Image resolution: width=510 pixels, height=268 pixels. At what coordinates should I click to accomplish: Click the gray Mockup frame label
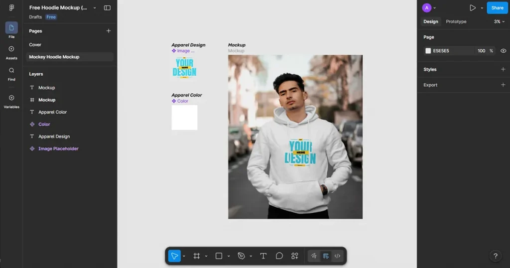tap(236, 51)
